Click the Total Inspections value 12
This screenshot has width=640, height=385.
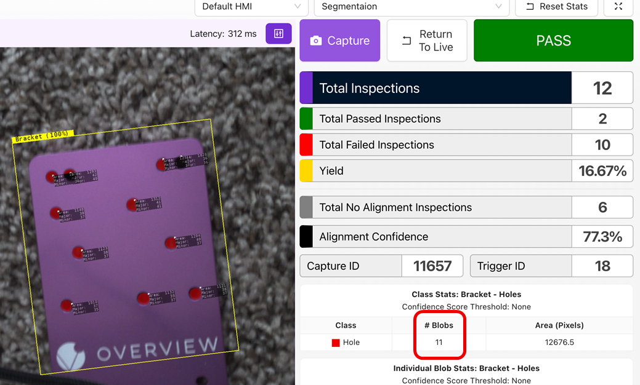point(602,88)
